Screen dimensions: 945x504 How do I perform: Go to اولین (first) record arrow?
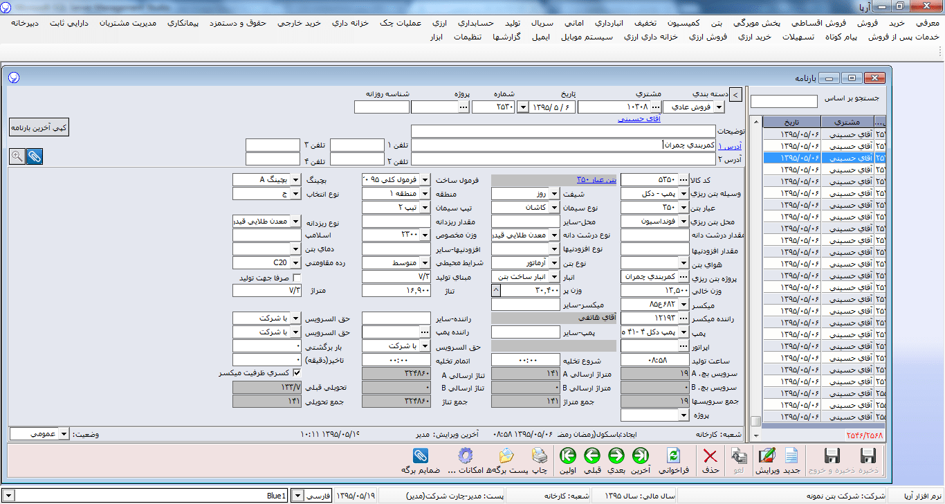tap(568, 456)
